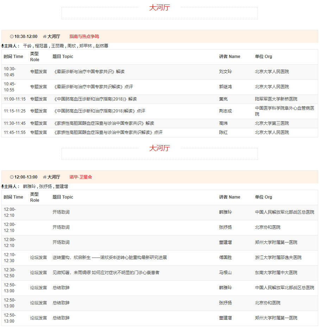Click time cell 11:00-11:15

[14, 99]
